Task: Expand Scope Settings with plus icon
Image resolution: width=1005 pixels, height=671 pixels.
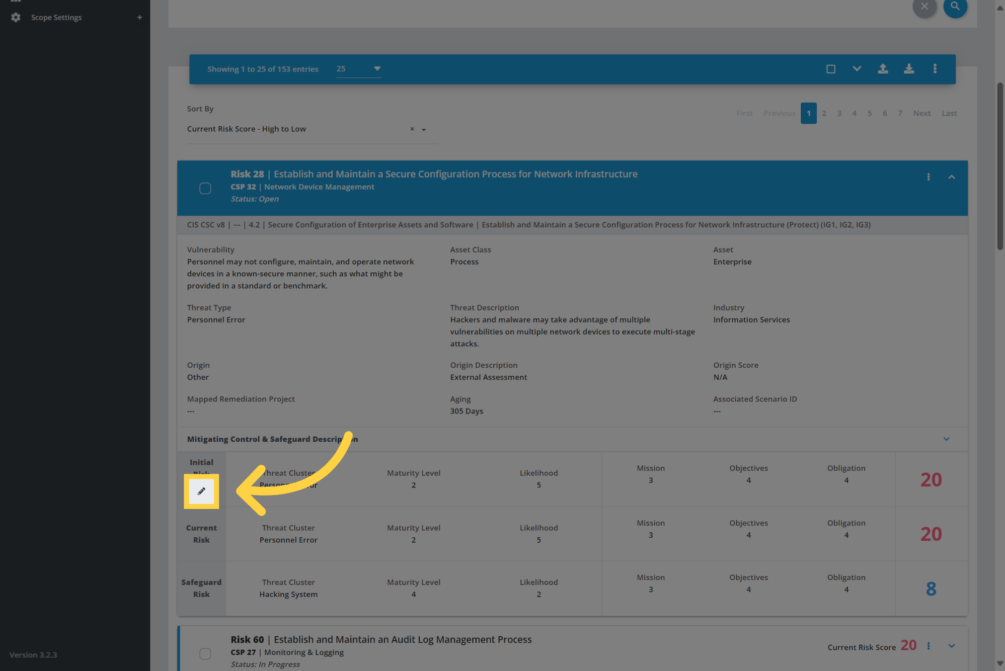Action: (140, 17)
